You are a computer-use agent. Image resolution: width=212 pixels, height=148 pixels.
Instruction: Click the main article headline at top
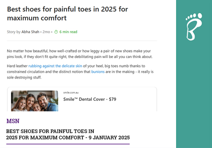(x=67, y=14)
